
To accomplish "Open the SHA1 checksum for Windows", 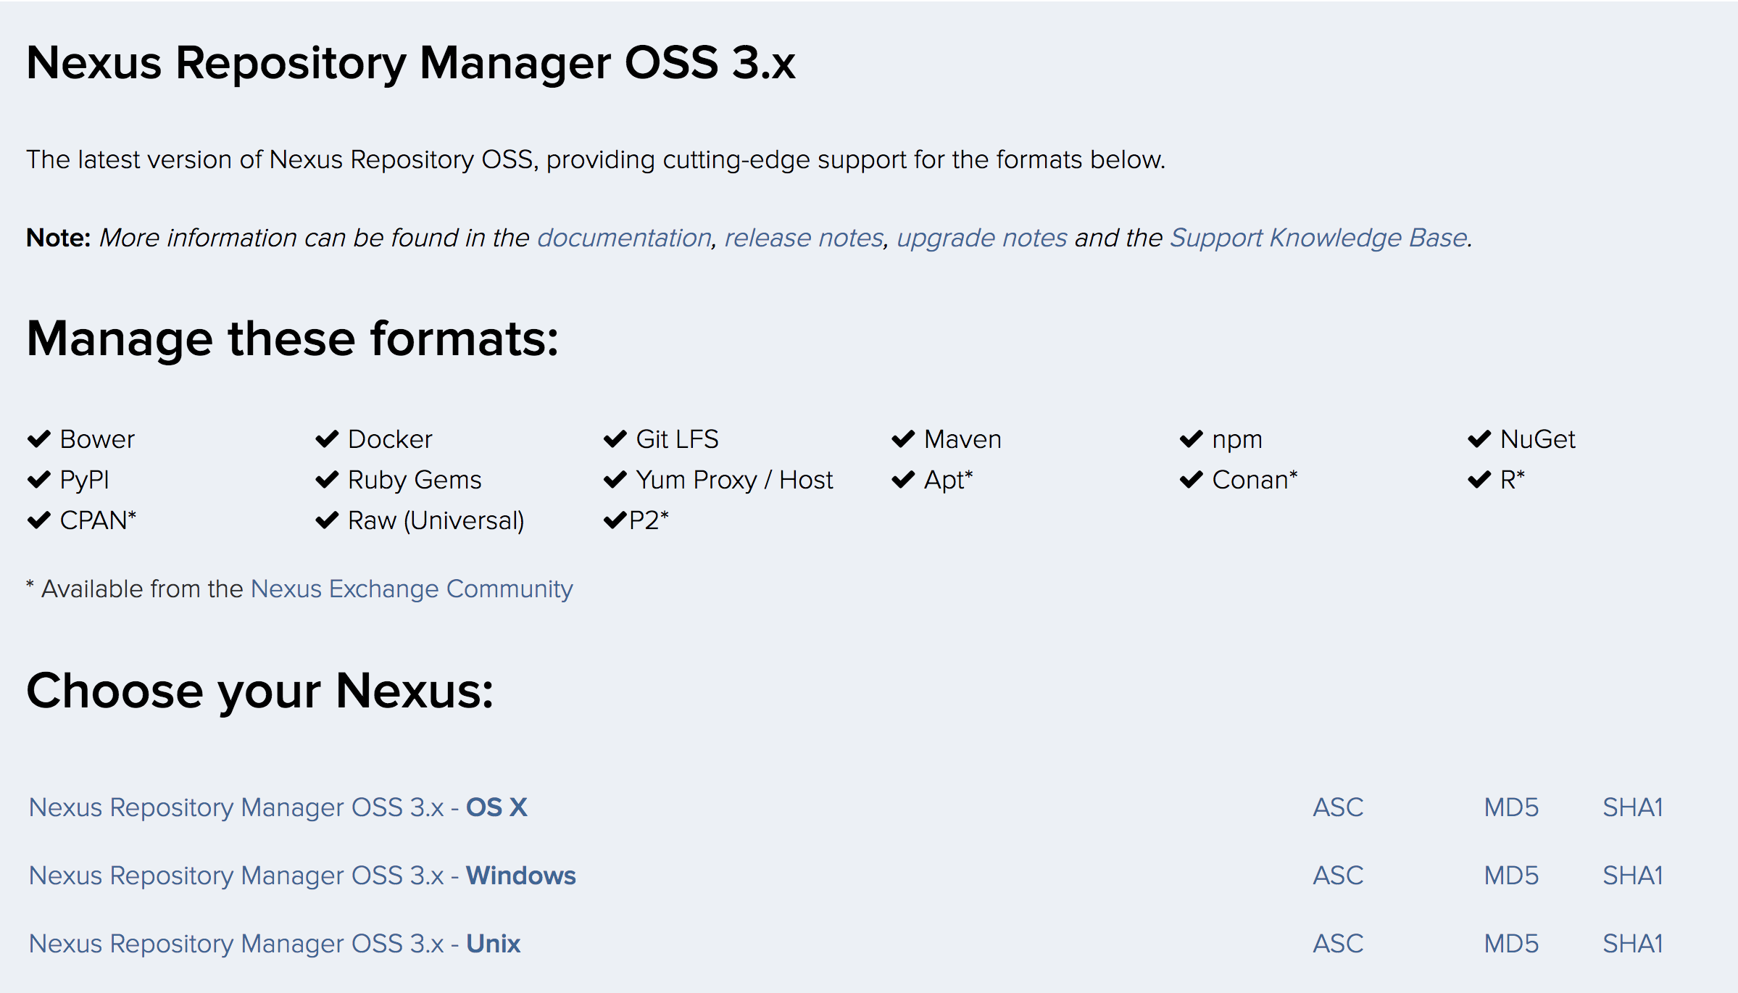I will point(1632,876).
